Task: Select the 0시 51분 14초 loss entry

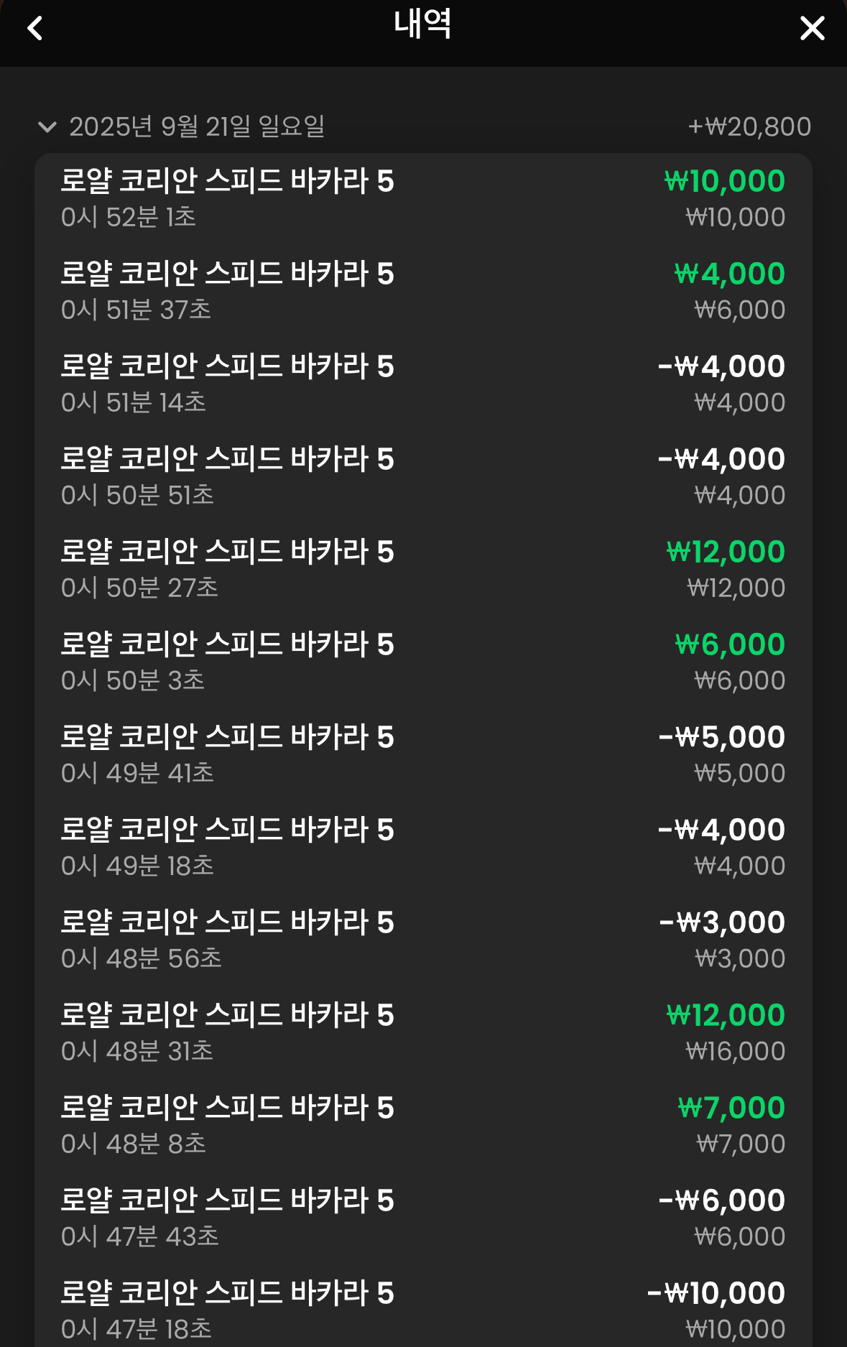Action: click(x=423, y=384)
